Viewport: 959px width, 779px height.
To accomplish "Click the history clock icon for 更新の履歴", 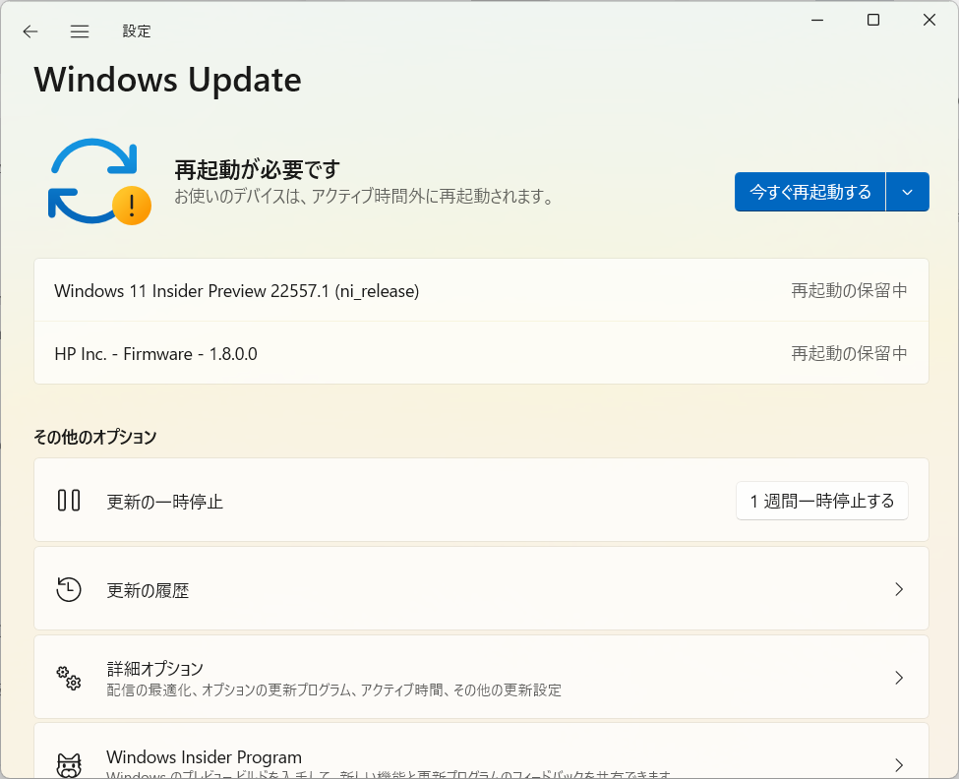I will click(x=69, y=589).
